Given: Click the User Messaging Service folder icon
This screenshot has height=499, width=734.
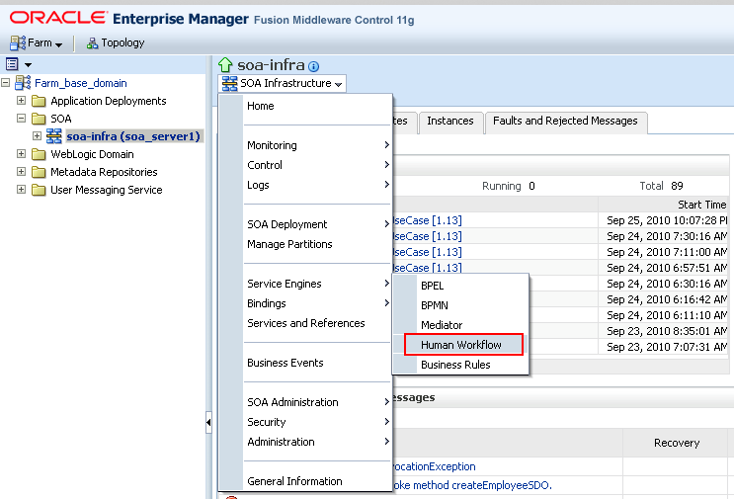Looking at the screenshot, I should 39,190.
